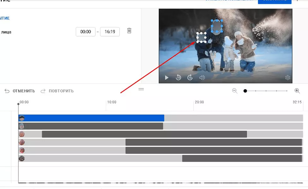This screenshot has width=308, height=189.
Task: Click the timeline zoom slider handle
Action: point(245,91)
